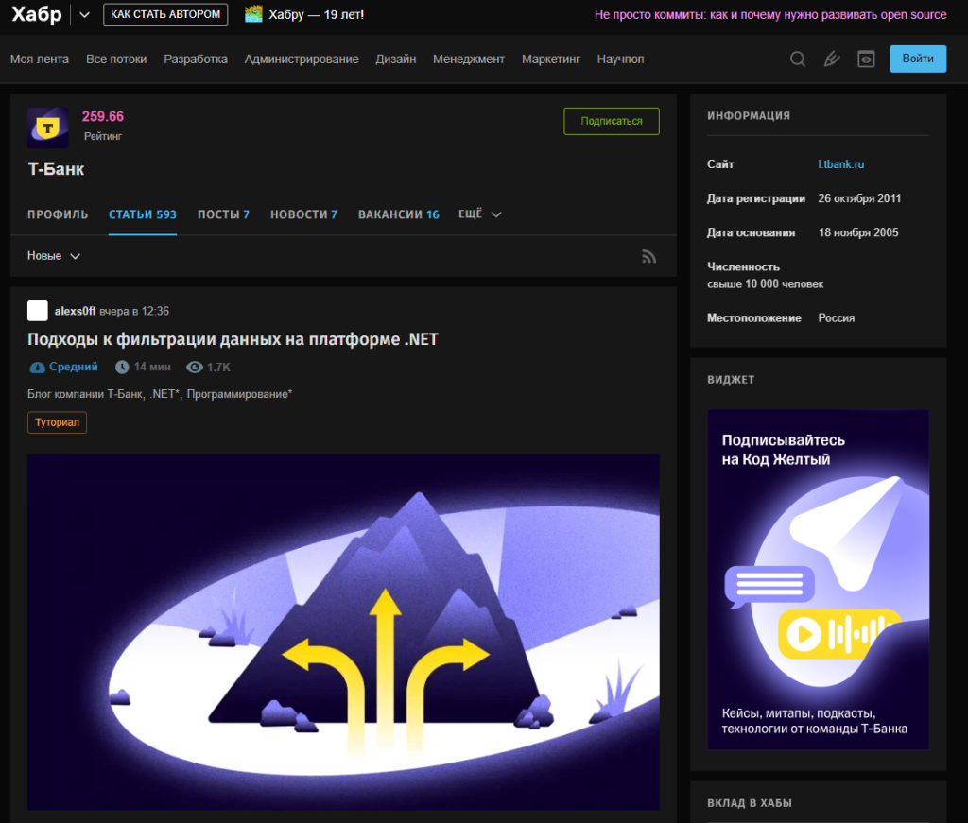The height and width of the screenshot is (823, 968).
Task: Click the Хабр logo
Action: [37, 14]
